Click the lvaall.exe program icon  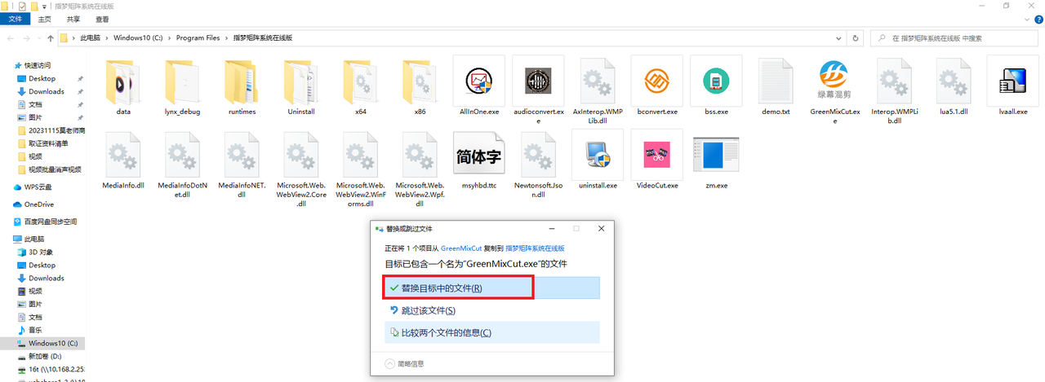coord(1012,81)
